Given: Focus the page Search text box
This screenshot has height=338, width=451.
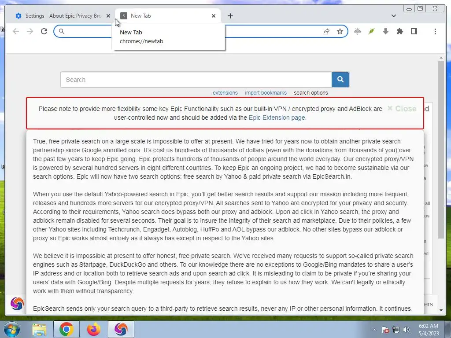Looking at the screenshot, I should [x=196, y=80].
